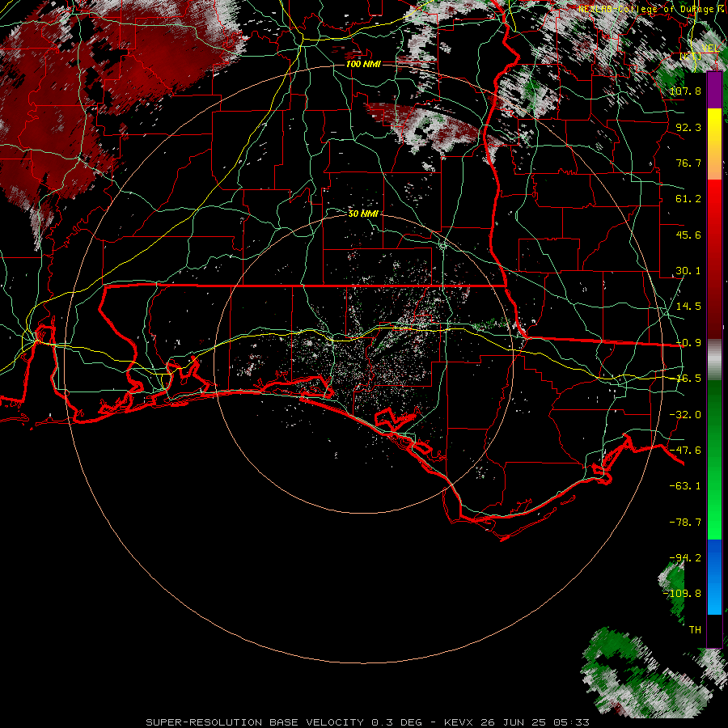Click the -94.2 value on velocity scale
The width and height of the screenshot is (728, 728).
tap(686, 558)
